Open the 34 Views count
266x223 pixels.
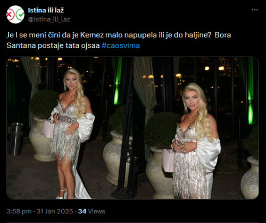(x=92, y=211)
